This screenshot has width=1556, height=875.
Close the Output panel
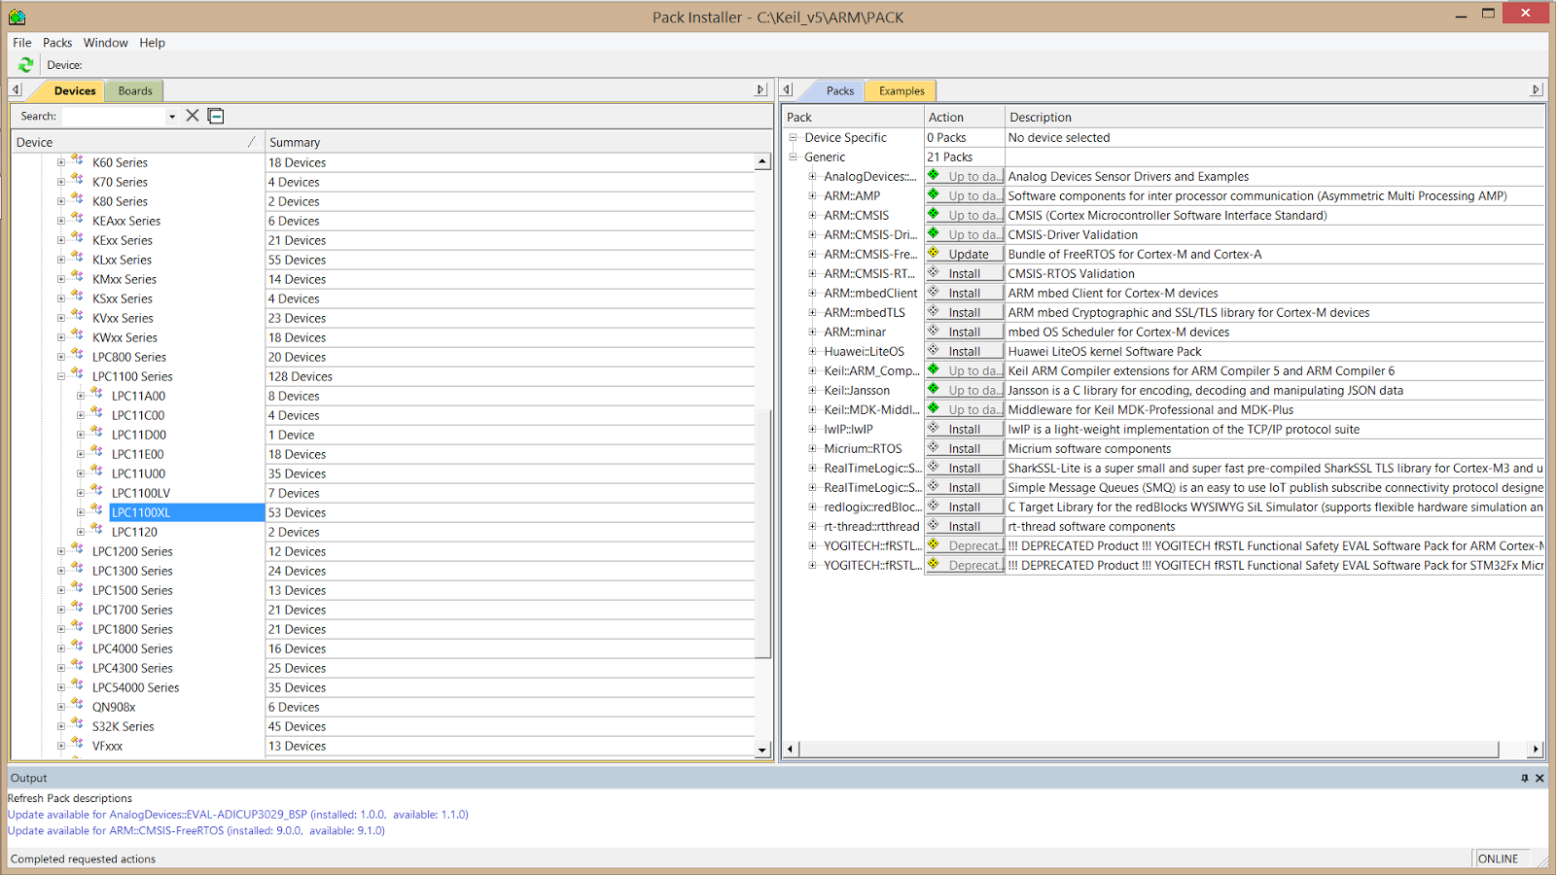1539,778
